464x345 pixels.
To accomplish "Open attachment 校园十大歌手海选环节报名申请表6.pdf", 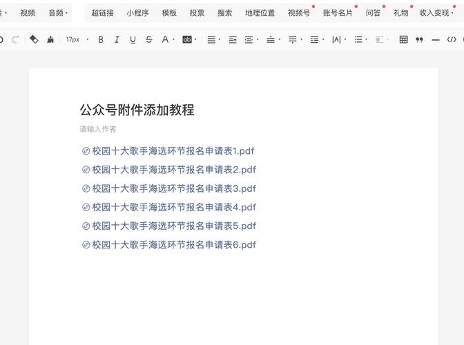I will pos(174,245).
